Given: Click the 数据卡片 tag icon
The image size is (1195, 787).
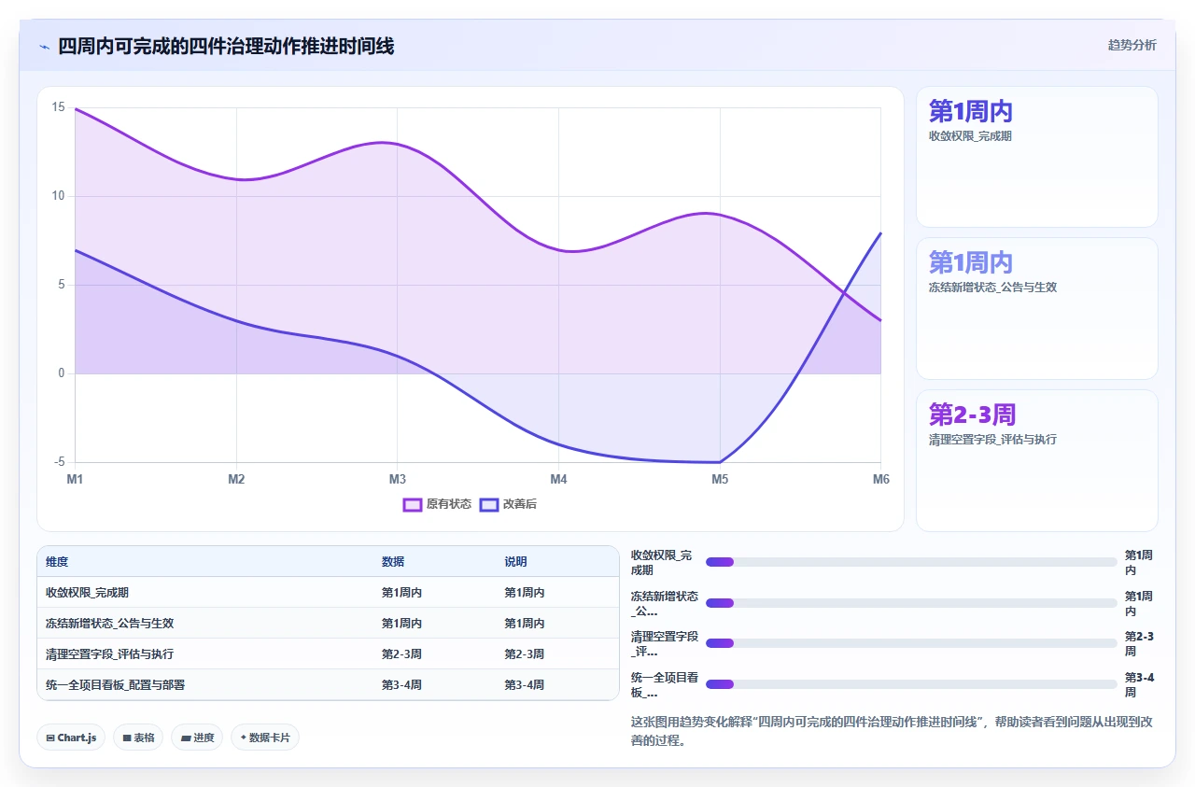Looking at the screenshot, I should (x=243, y=738).
